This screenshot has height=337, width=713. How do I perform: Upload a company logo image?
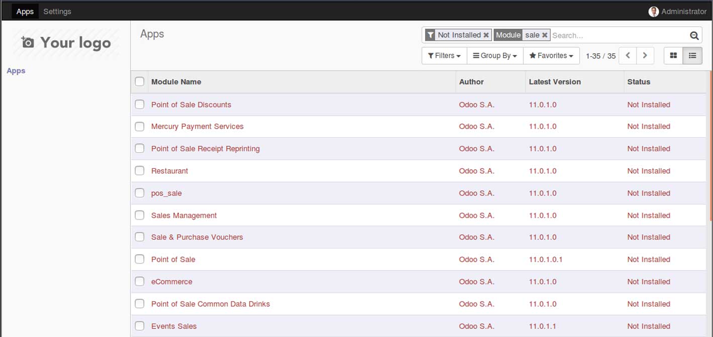click(66, 43)
